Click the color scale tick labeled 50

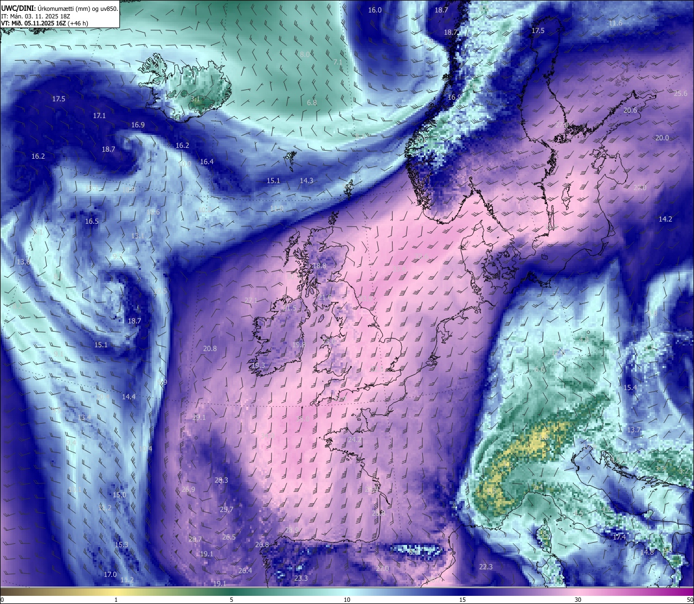point(690,599)
